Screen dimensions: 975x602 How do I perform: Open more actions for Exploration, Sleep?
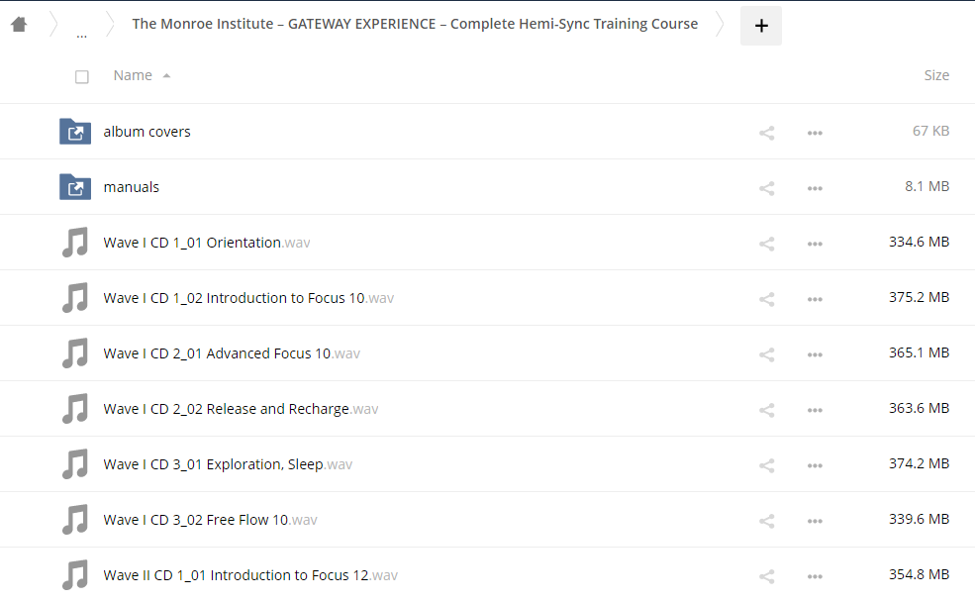point(815,464)
